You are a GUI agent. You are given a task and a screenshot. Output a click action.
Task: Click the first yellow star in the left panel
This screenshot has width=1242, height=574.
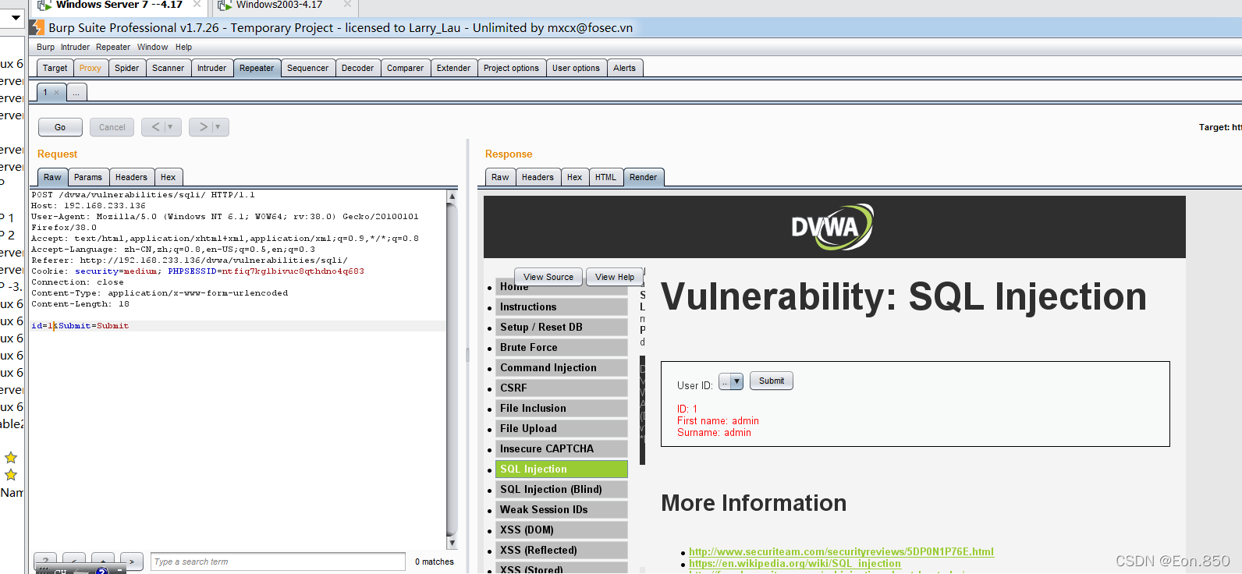[x=11, y=458]
